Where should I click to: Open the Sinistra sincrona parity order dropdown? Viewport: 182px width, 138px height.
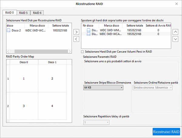click(x=153, y=88)
